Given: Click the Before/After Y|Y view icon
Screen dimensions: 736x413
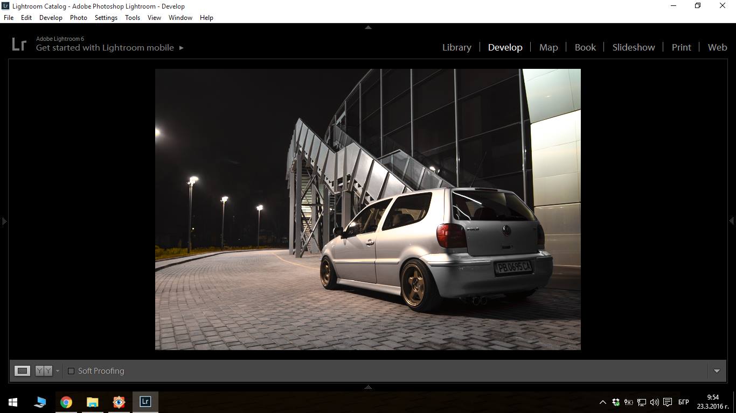Looking at the screenshot, I should coord(44,371).
